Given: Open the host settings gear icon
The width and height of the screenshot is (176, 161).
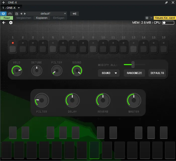Looking at the screenshot, I should (x=147, y=18).
